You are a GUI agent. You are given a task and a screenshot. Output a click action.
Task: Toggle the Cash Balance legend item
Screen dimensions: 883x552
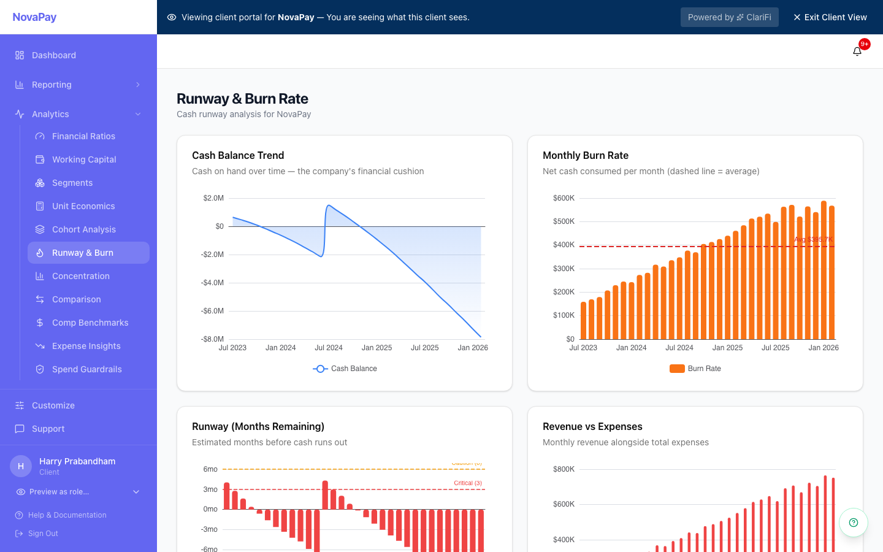point(345,369)
